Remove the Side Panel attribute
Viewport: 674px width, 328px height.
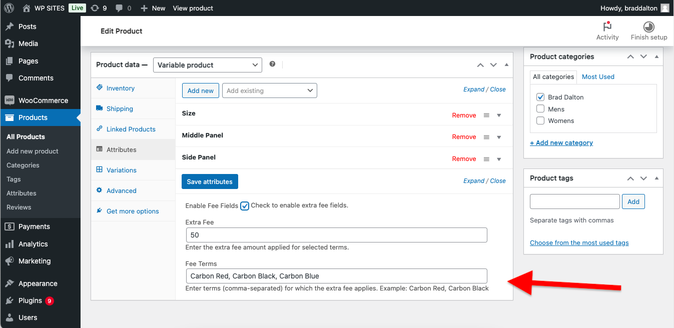(x=464, y=159)
